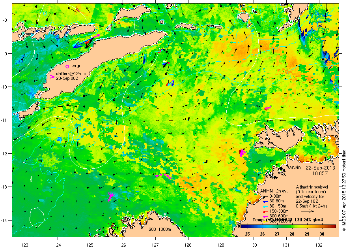Click the colorbar tick label "25"
This screenshot has width=347, height=249.
coord(247,234)
